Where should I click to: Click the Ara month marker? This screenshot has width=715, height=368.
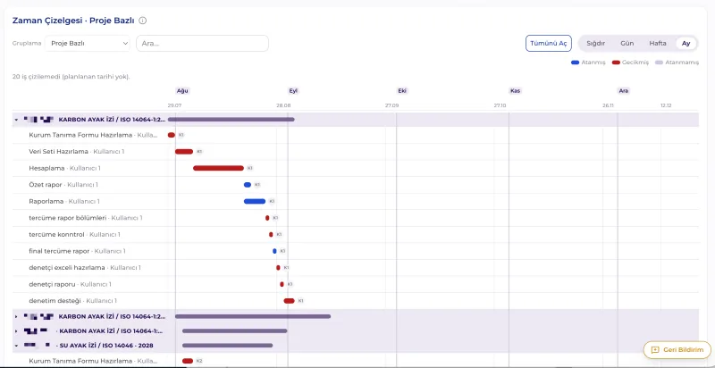tap(623, 90)
